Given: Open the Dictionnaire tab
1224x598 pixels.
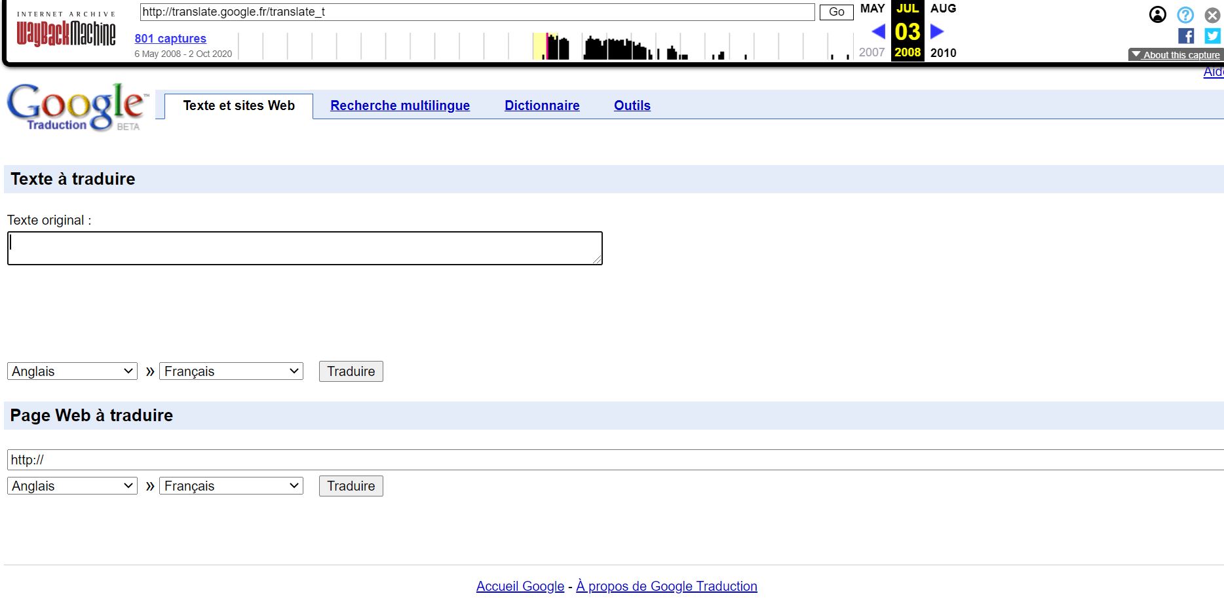Looking at the screenshot, I should click(542, 105).
